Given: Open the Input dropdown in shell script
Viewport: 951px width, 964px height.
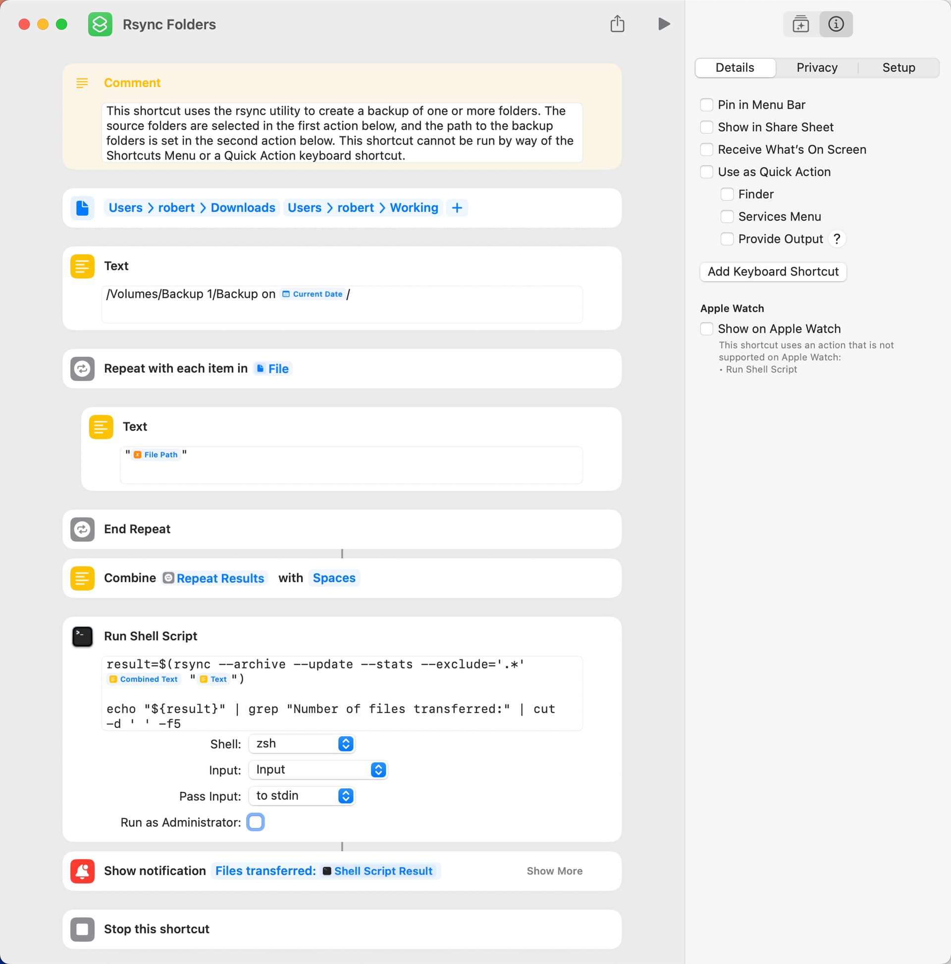Looking at the screenshot, I should 318,770.
